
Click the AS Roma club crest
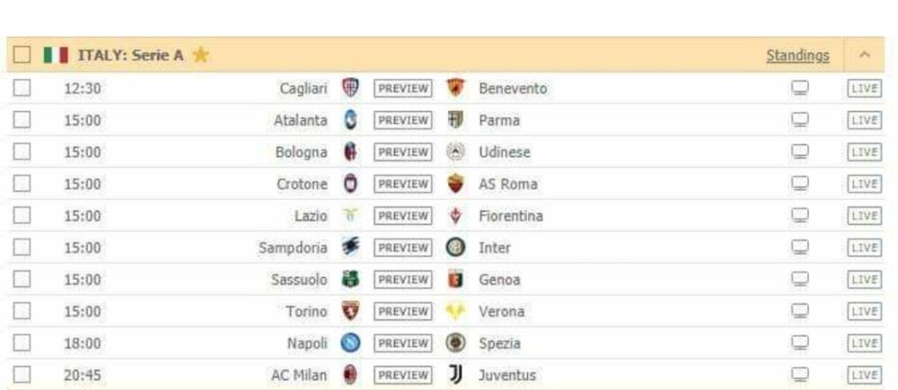pos(455,184)
